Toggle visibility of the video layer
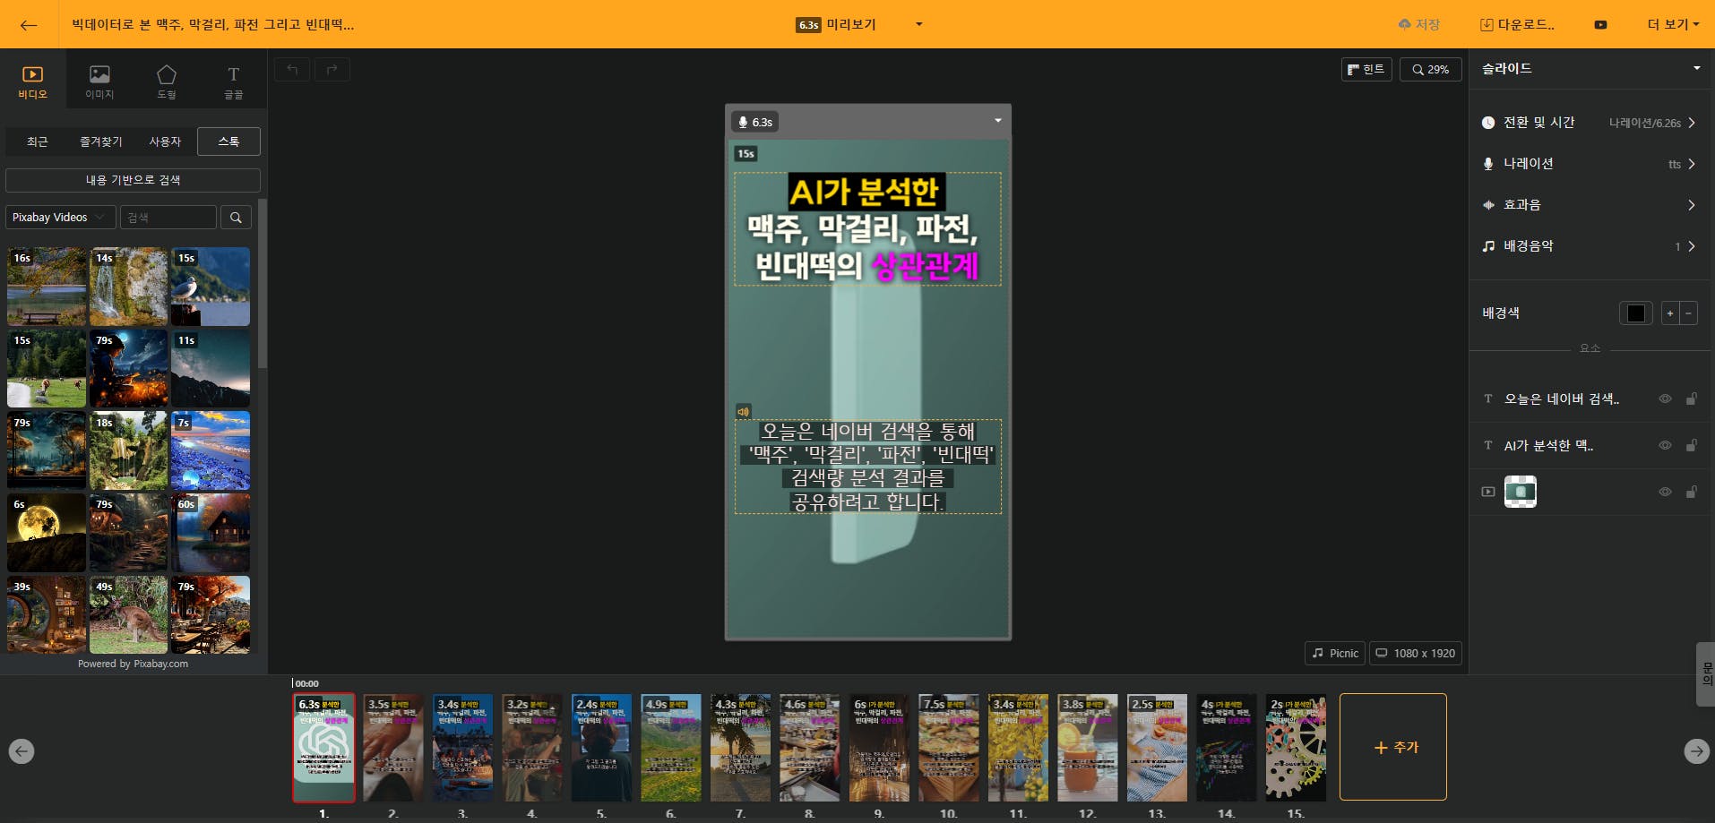The image size is (1715, 823). point(1665,493)
